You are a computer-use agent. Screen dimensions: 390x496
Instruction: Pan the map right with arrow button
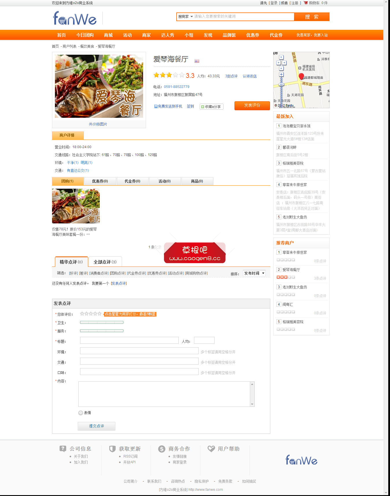[284, 63]
